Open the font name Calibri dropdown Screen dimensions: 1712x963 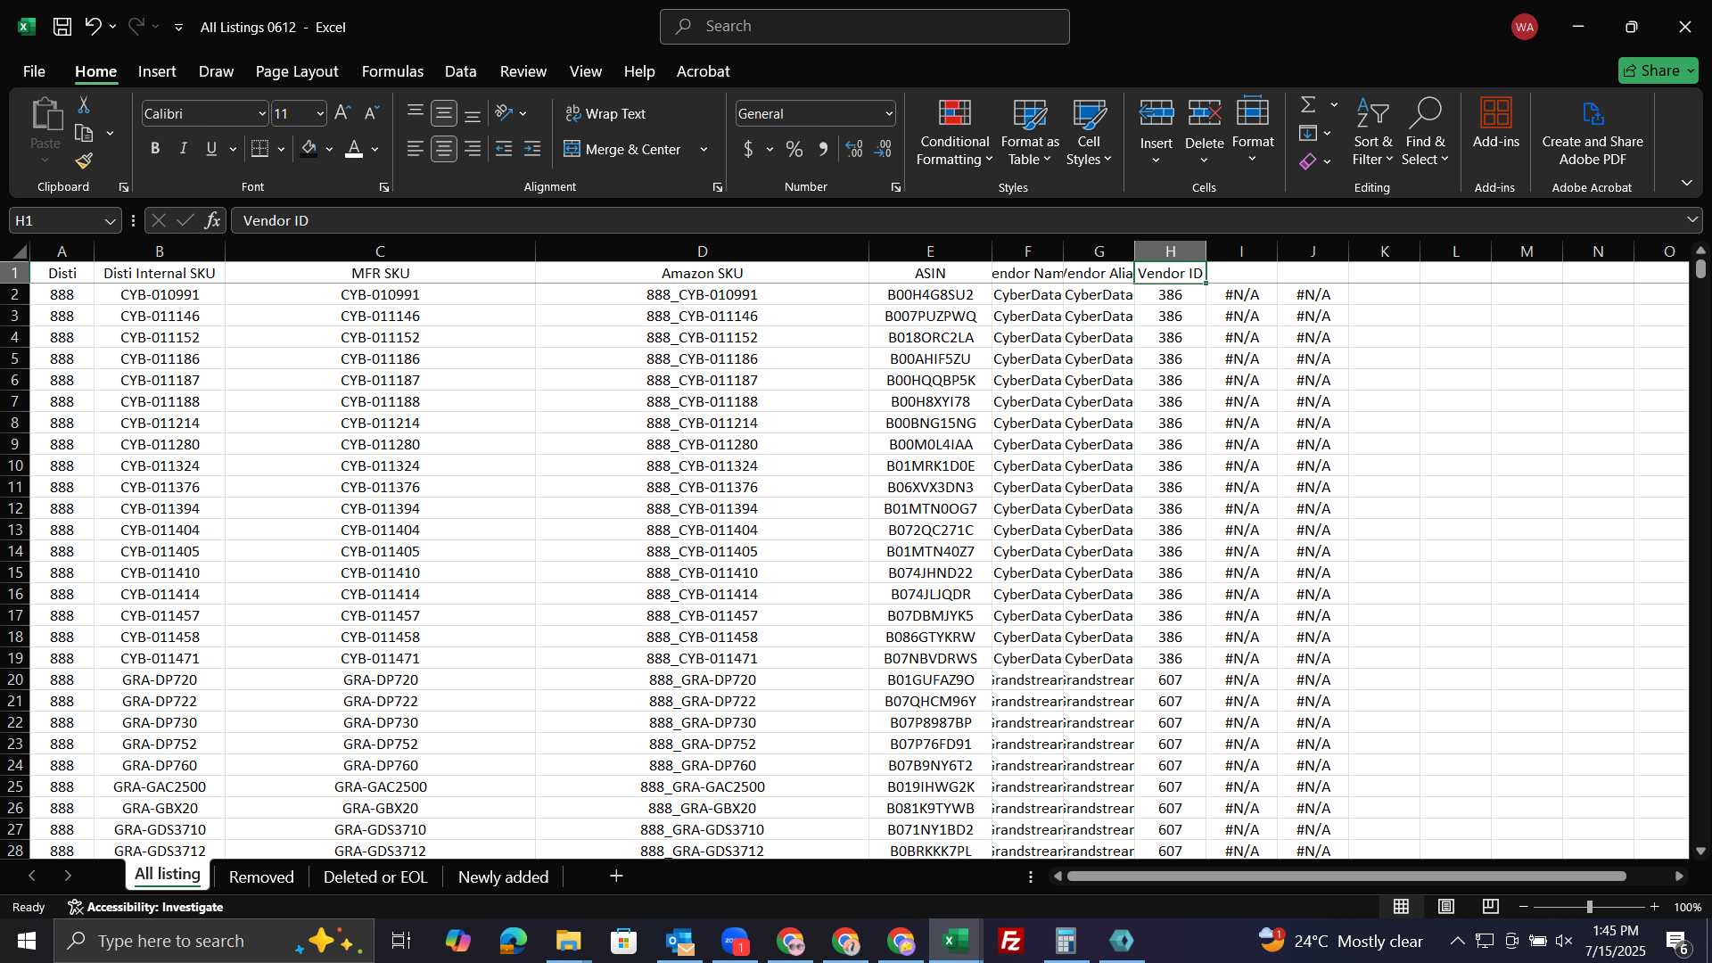tap(262, 113)
